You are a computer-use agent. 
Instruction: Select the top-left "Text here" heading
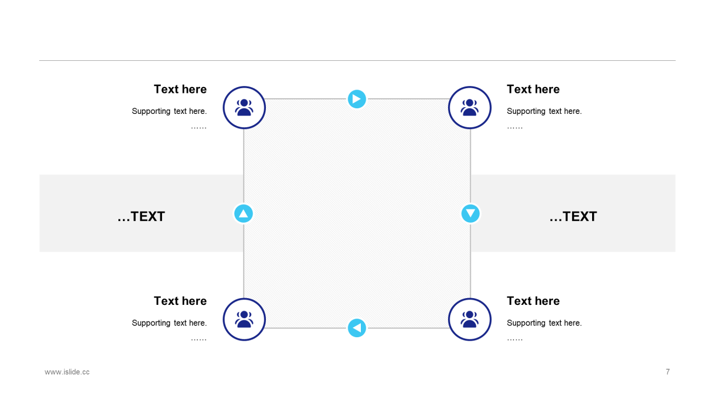point(180,89)
